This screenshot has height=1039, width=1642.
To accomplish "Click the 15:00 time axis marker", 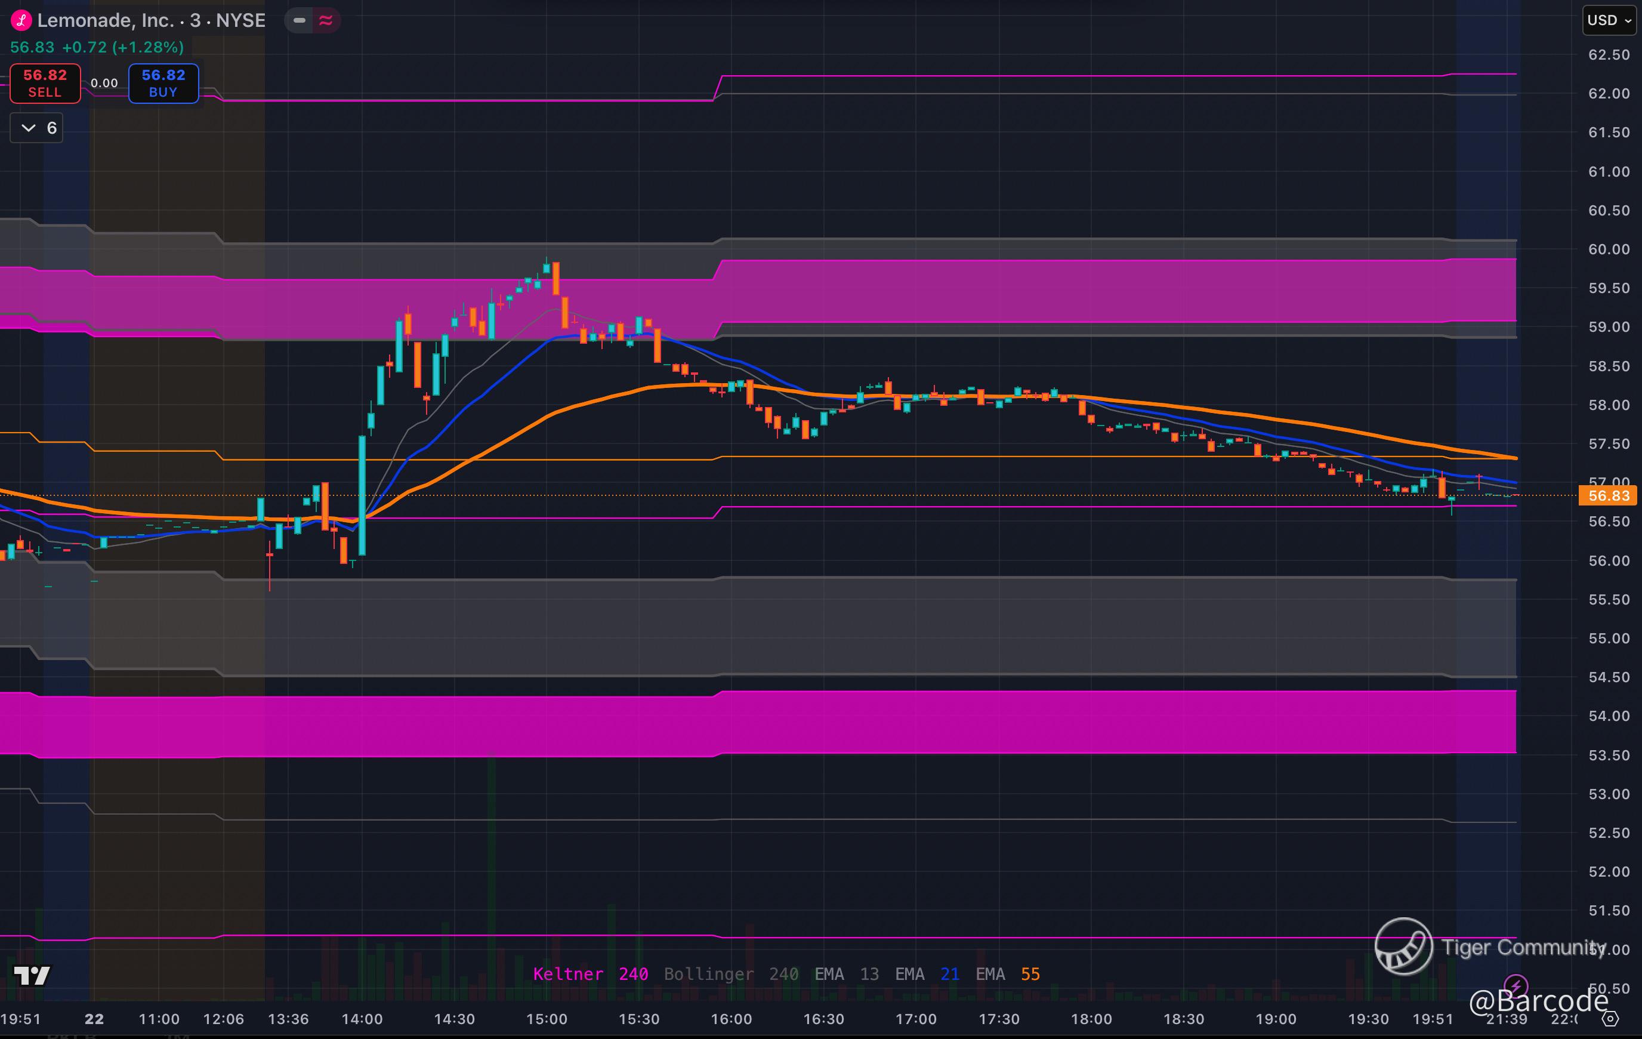I will tap(546, 1019).
